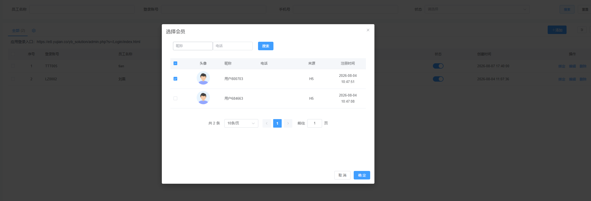This screenshot has height=201, width=591.
Task: Click the 确定 button
Action: 362,175
